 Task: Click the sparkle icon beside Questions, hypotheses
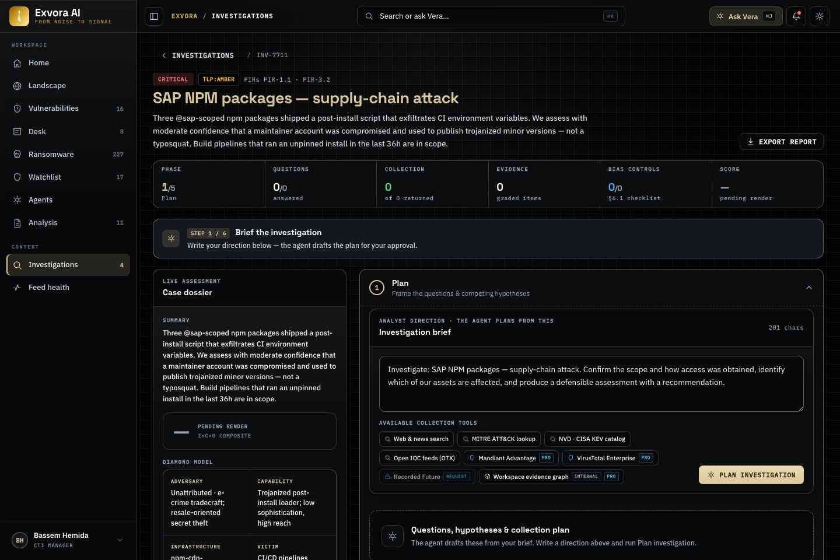tap(393, 536)
